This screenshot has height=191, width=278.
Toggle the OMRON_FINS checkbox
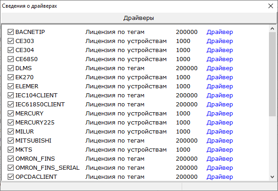tap(10, 159)
